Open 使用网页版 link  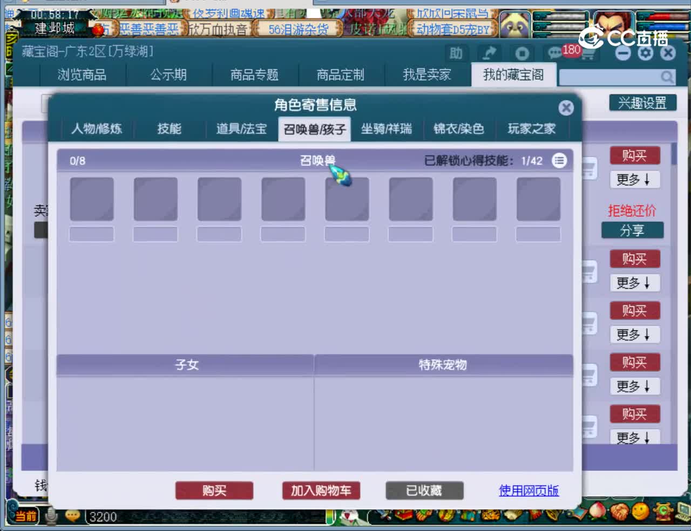[x=529, y=491]
